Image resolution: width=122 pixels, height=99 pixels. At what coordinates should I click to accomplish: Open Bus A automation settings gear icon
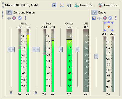(105, 18)
